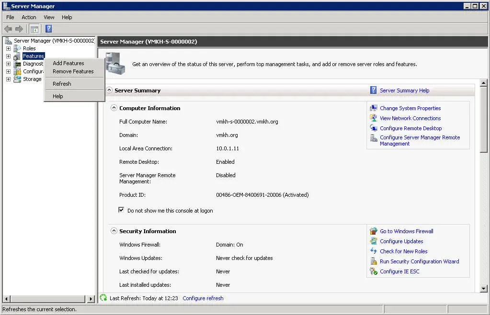The height and width of the screenshot is (315, 490).
Task: Expand the Features tree node
Action: click(x=9, y=56)
